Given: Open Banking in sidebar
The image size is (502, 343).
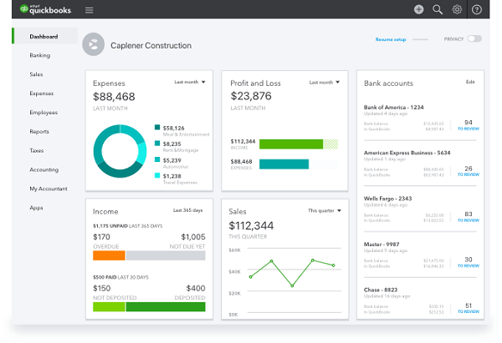Looking at the screenshot, I should [39, 55].
